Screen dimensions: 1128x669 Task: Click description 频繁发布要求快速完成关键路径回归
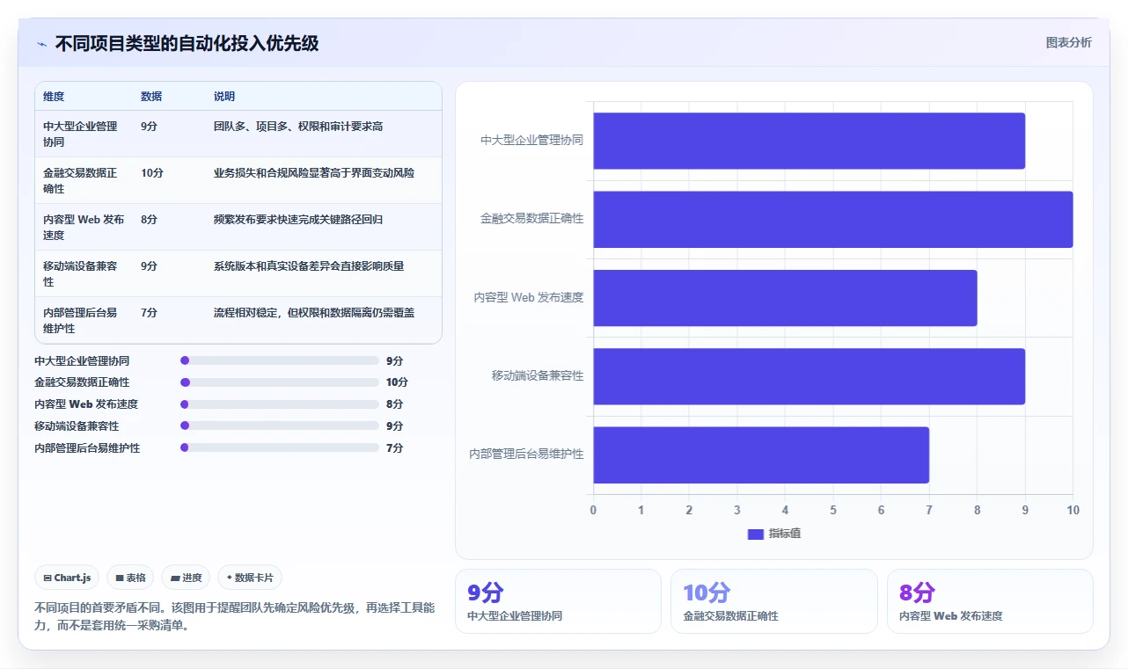298,220
